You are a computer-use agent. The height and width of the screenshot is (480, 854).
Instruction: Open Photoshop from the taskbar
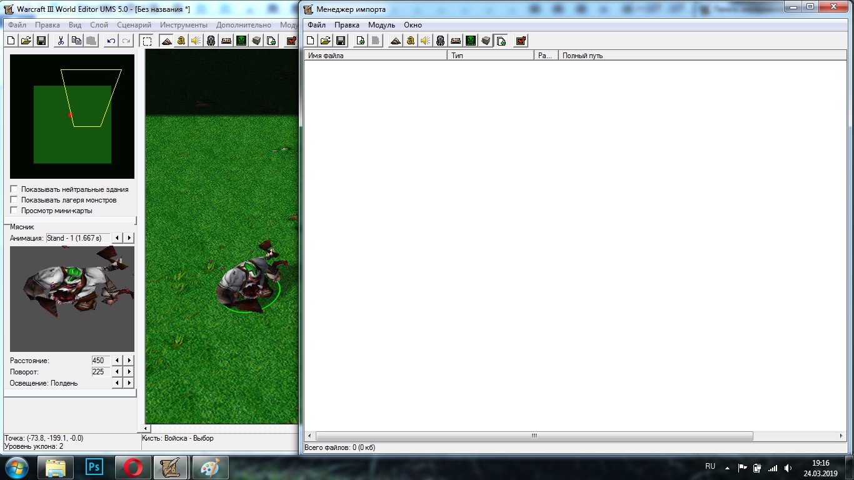click(x=94, y=467)
